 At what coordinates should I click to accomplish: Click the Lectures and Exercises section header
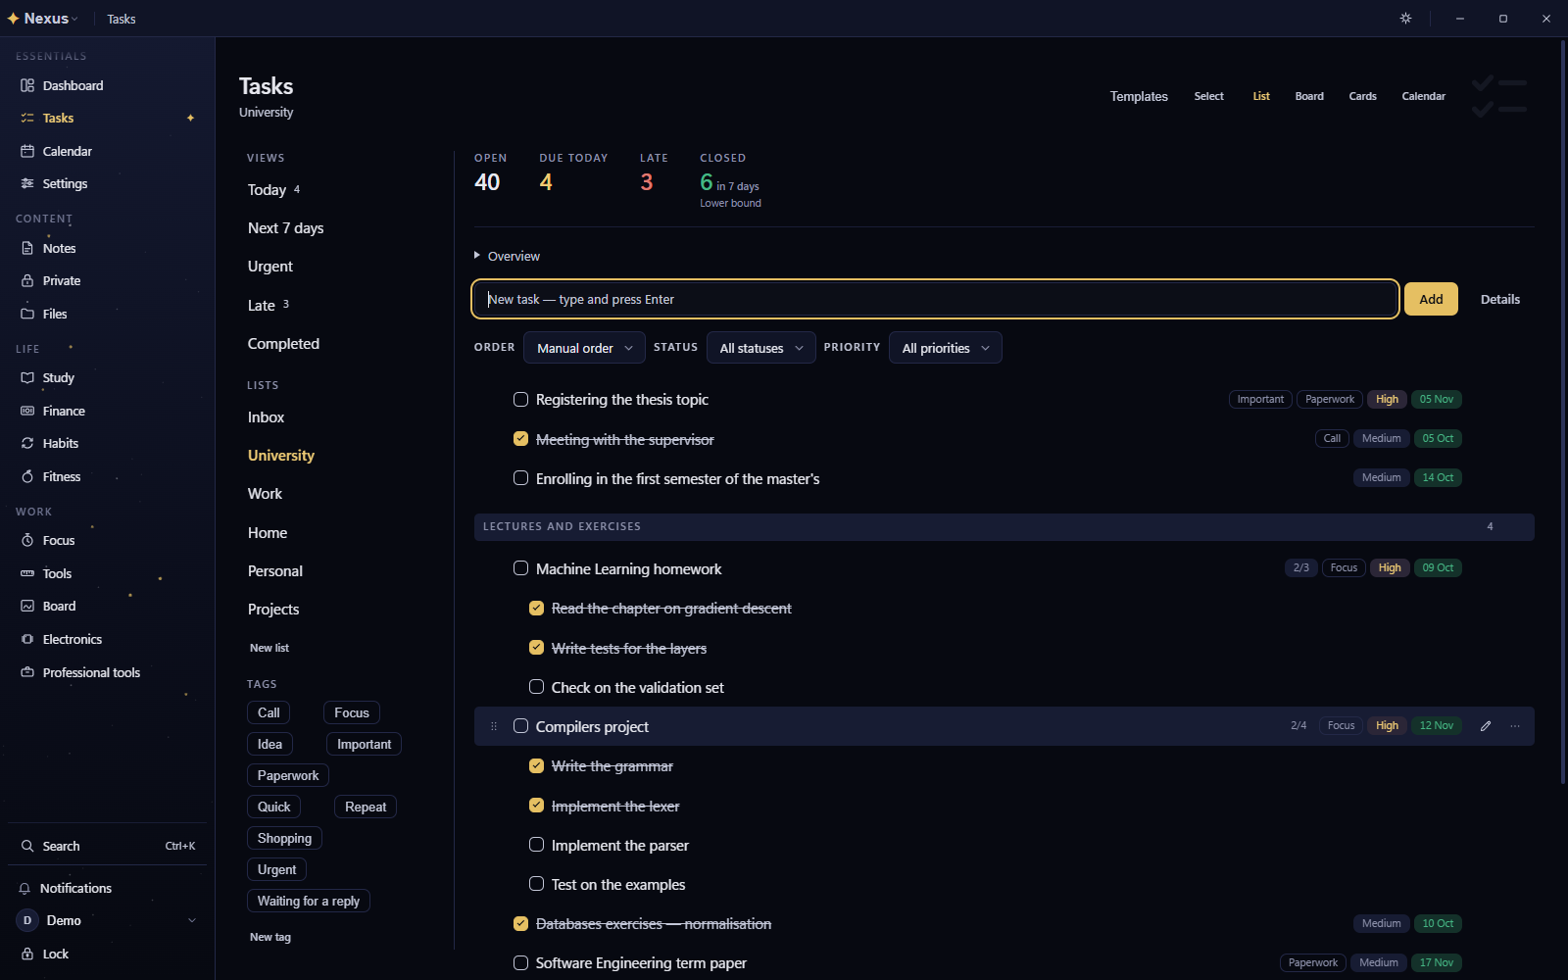coord(1004,526)
